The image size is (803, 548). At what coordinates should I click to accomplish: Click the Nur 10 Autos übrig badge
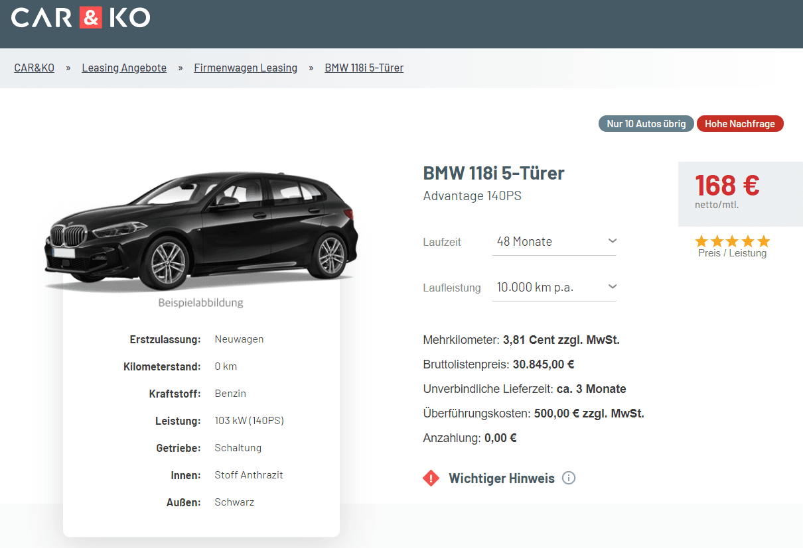coord(646,124)
